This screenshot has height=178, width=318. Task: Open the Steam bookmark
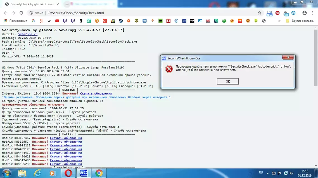click(x=121, y=21)
